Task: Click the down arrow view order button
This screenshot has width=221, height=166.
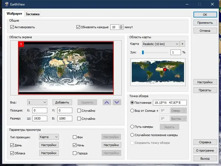Action: click(117, 102)
